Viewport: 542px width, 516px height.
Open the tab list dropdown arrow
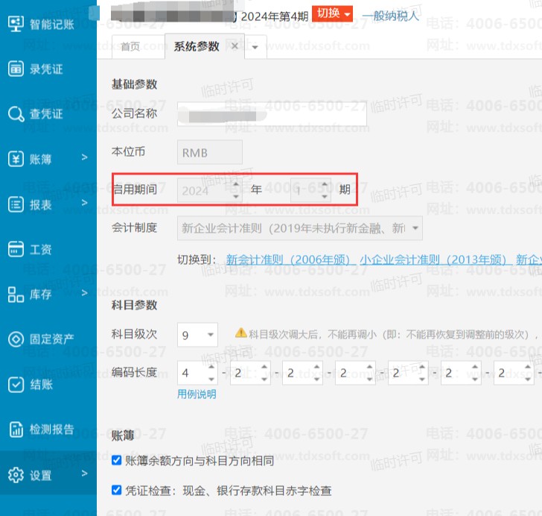point(255,47)
